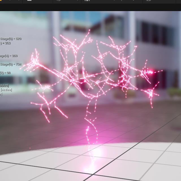This screenshot has width=181, height=181.
Task: Click the "Stage(4) = 369" stat line
Action: tap(9, 56)
